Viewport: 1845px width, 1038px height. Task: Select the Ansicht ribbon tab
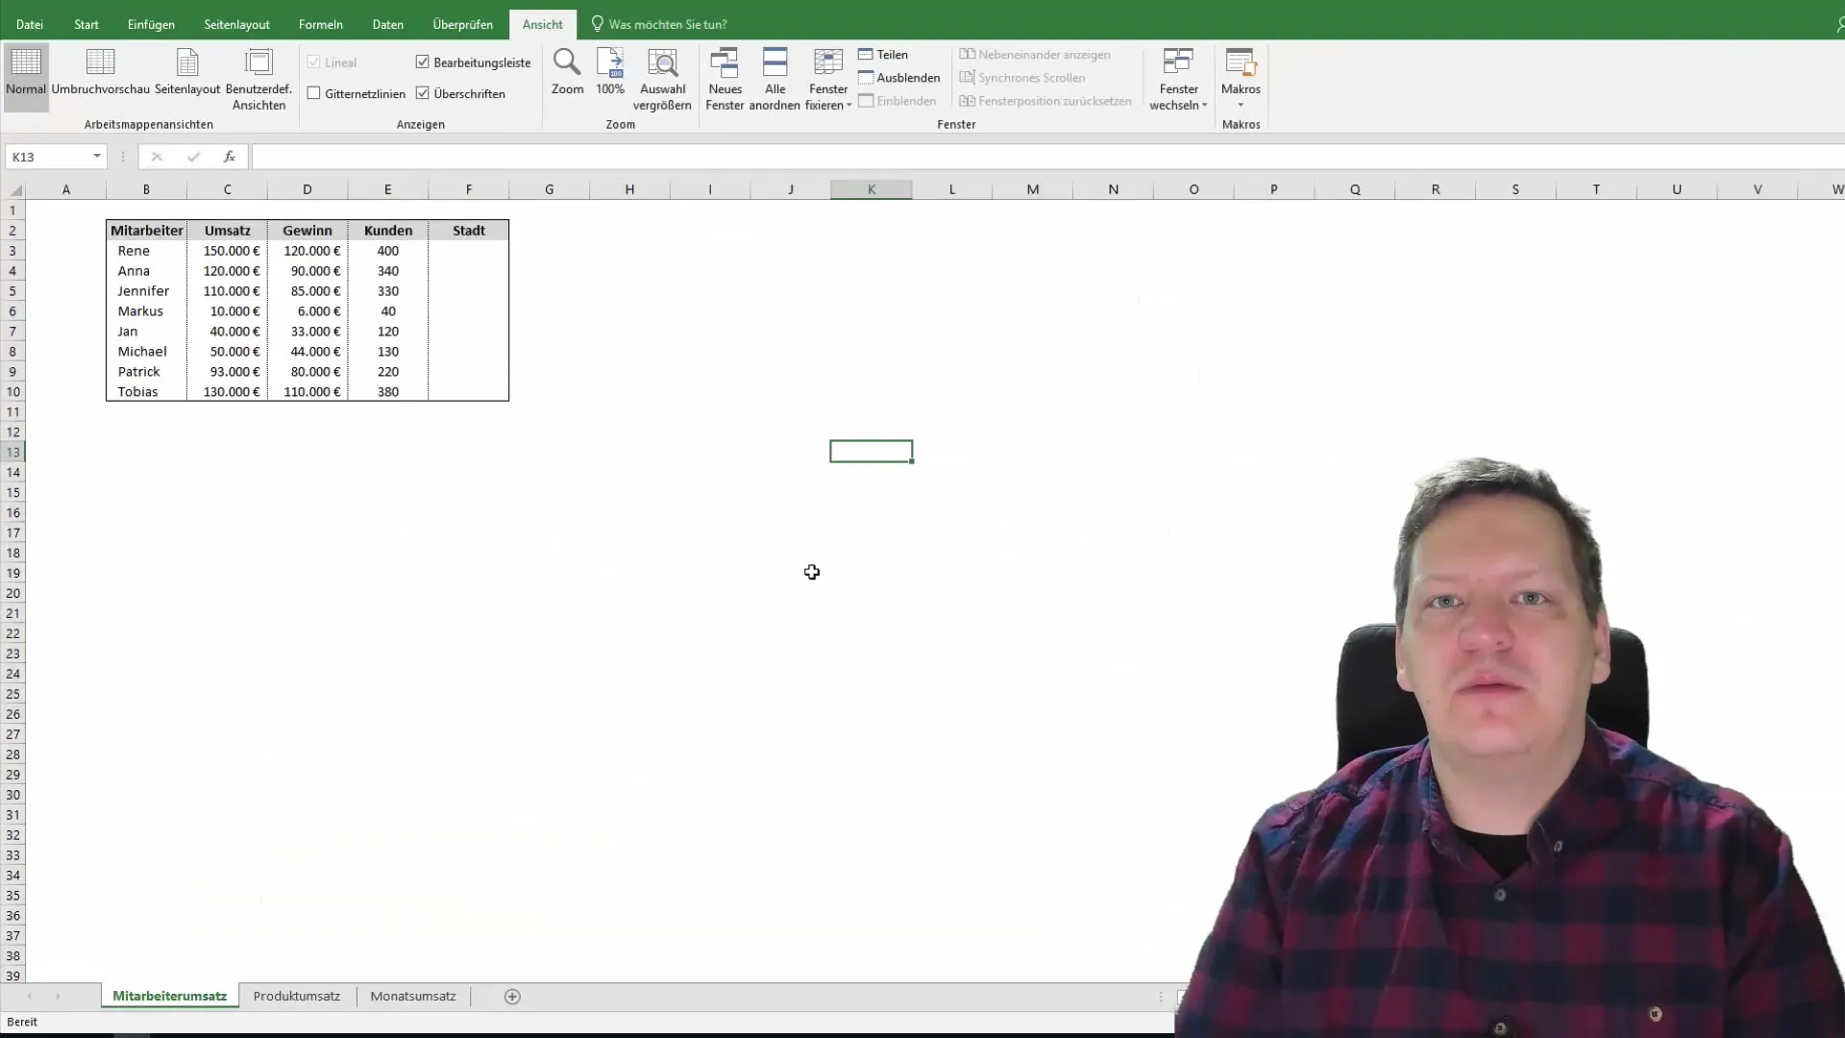[543, 24]
